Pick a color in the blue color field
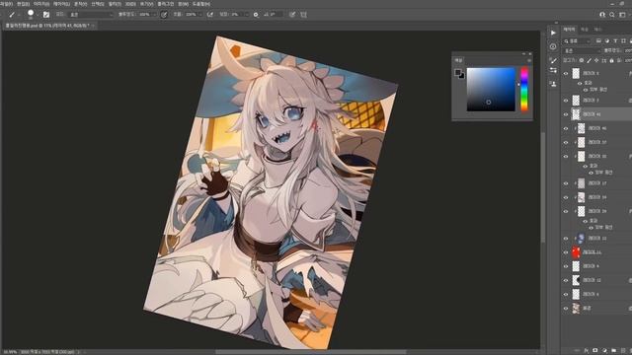Screen dimensions: 632x355 (491, 90)
